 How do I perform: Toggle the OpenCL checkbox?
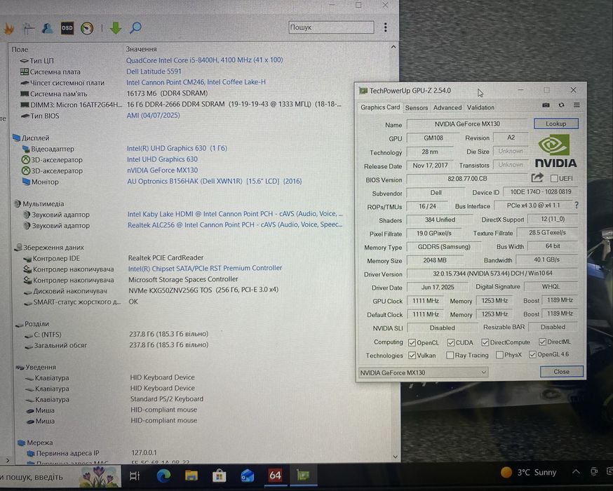[x=412, y=343]
